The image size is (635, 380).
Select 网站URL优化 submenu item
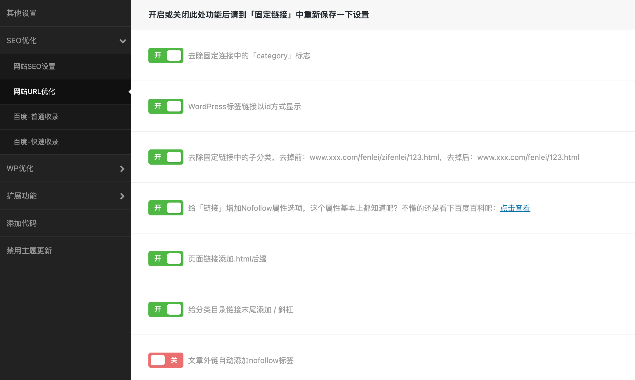[34, 92]
